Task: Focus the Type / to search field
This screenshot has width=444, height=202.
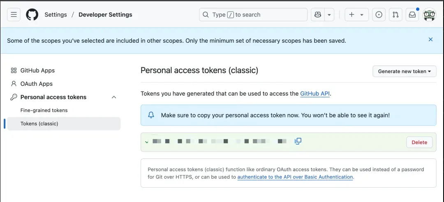Action: (253, 14)
